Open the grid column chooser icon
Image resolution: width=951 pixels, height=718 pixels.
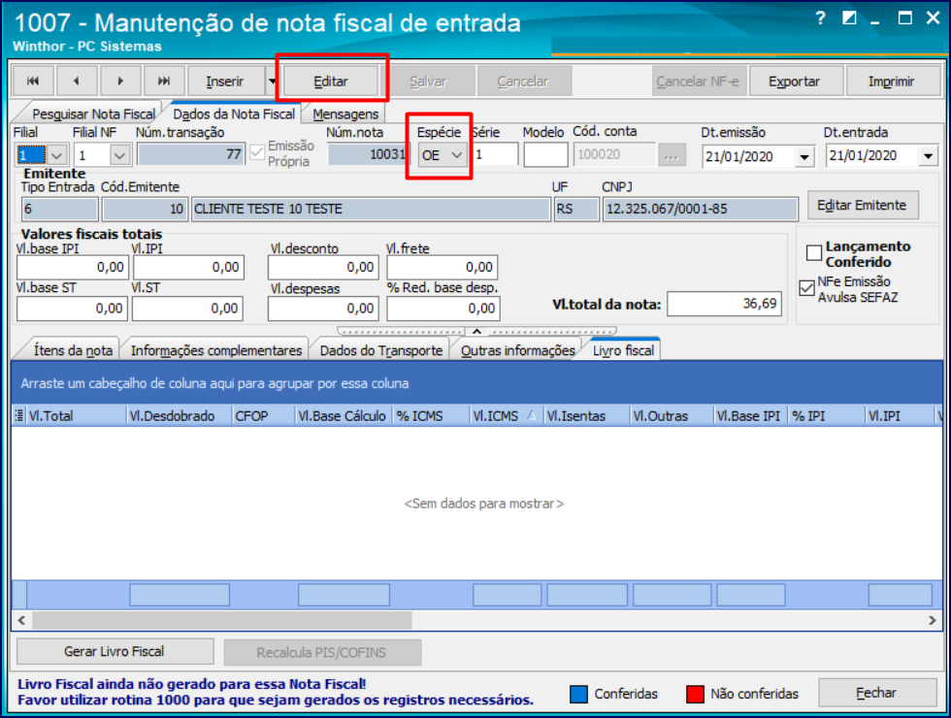click(x=19, y=416)
